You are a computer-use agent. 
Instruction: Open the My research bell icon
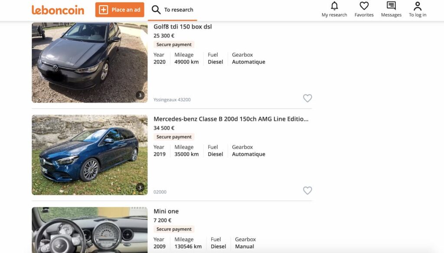[x=334, y=6]
